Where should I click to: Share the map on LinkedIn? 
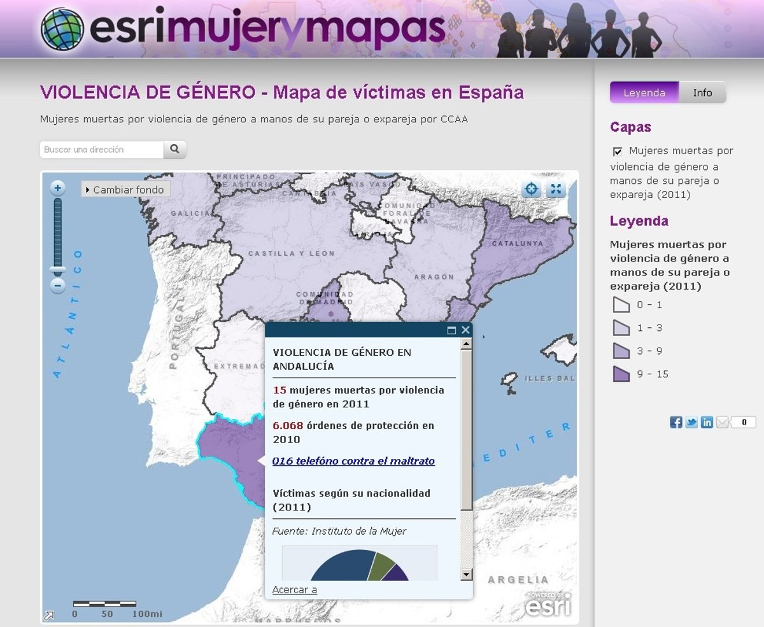707,422
